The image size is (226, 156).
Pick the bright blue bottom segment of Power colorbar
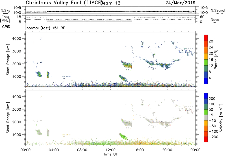(x=206, y=81)
